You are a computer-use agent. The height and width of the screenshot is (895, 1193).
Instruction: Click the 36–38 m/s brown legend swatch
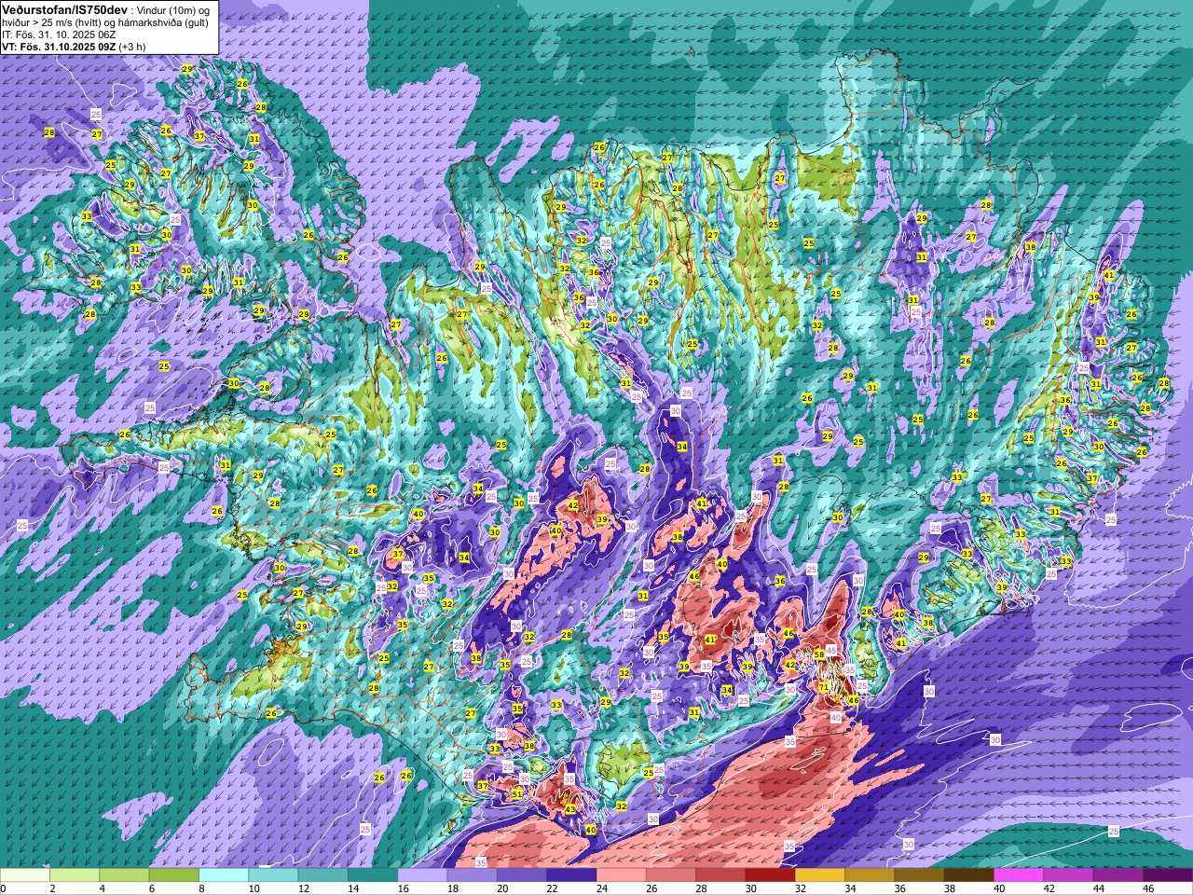(920, 875)
